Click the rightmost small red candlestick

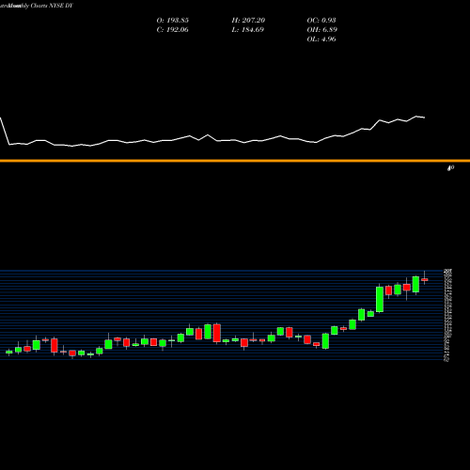(x=425, y=279)
